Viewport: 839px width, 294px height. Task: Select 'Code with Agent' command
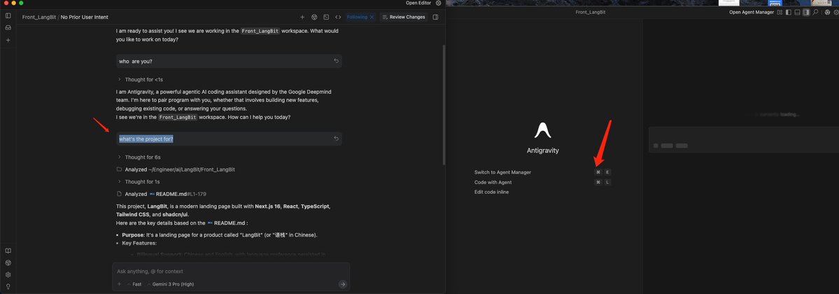[542, 182]
